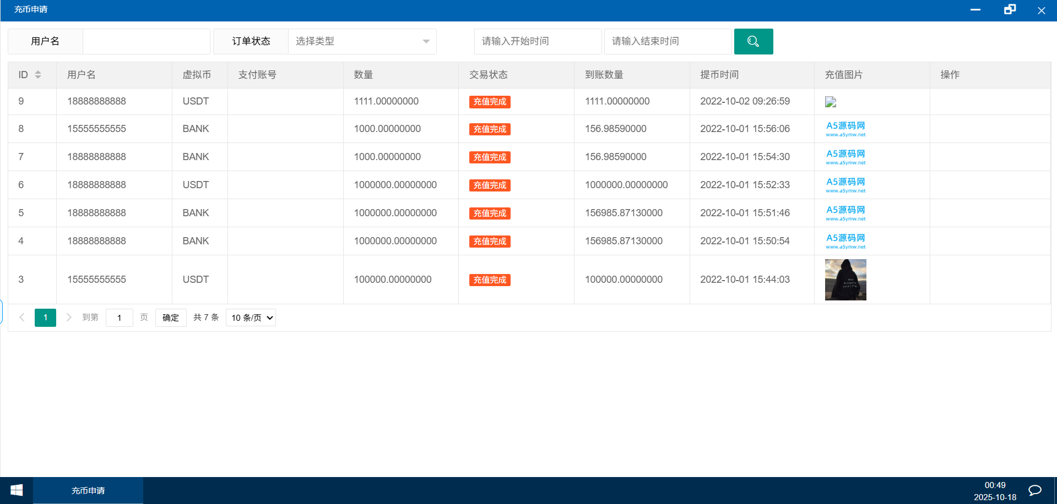Screen dimensions: 1057x504
Task: Restore down the window
Action: [x=1009, y=10]
